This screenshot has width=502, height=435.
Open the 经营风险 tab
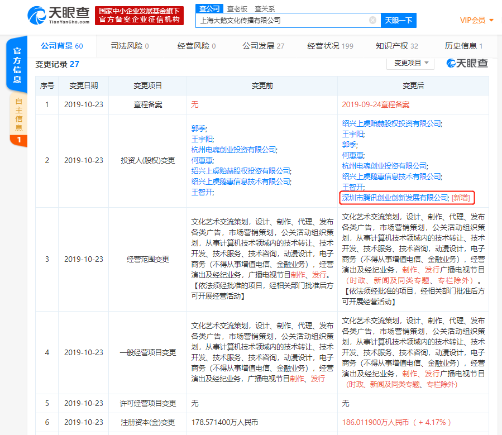point(197,46)
